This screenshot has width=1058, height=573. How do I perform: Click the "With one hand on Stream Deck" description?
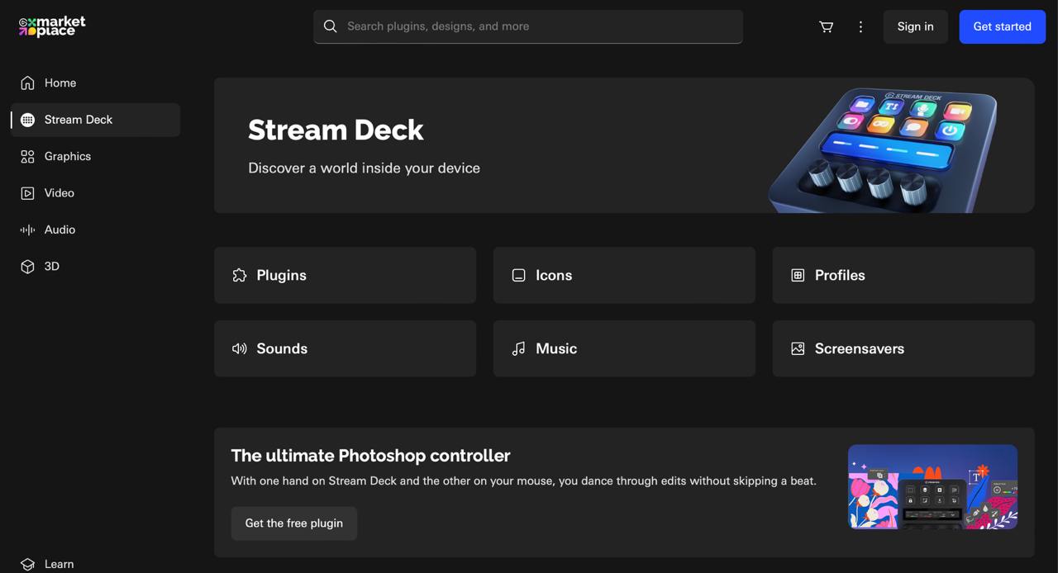pyautogui.click(x=524, y=481)
